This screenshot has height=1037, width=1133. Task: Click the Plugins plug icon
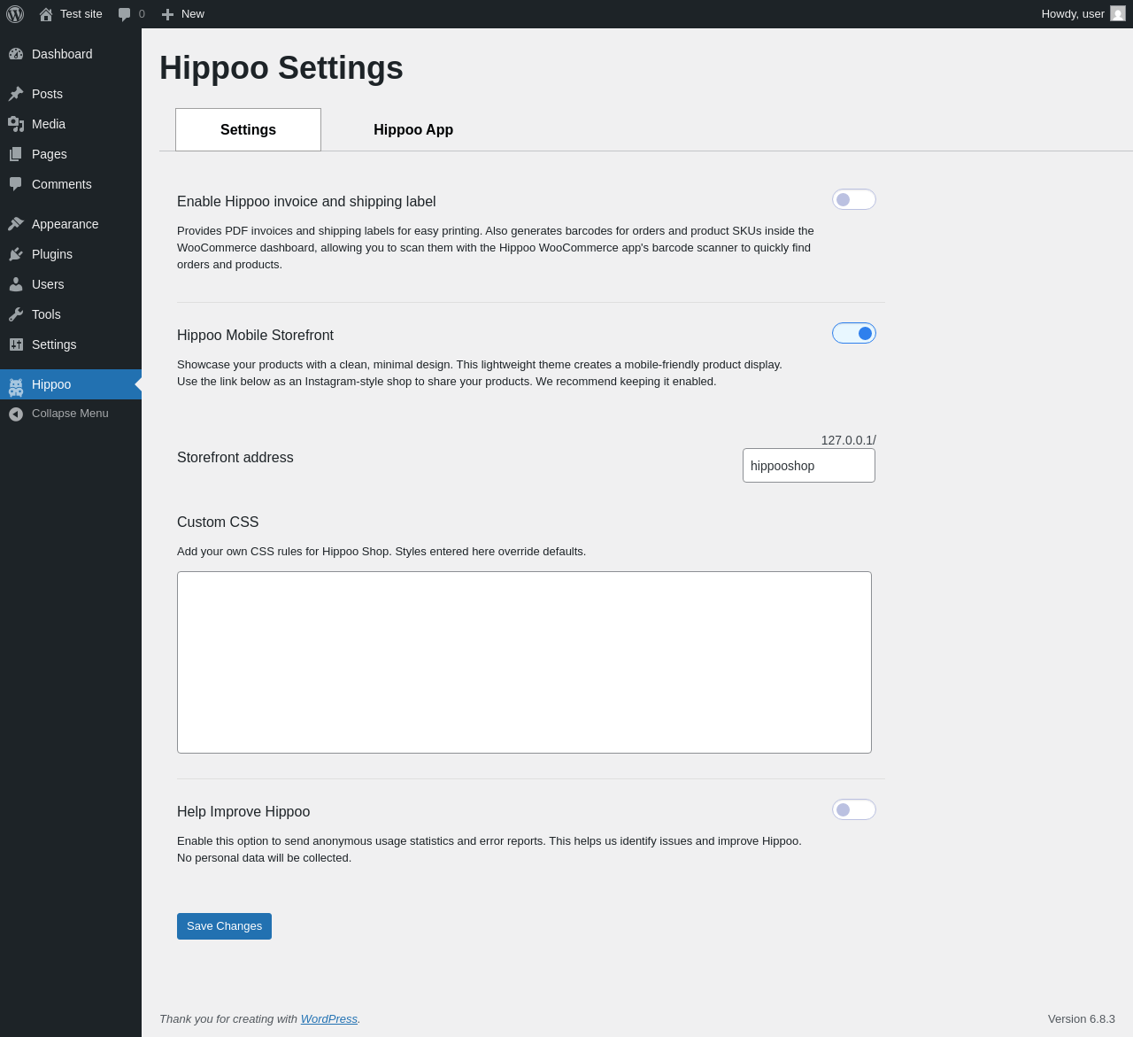[16, 254]
